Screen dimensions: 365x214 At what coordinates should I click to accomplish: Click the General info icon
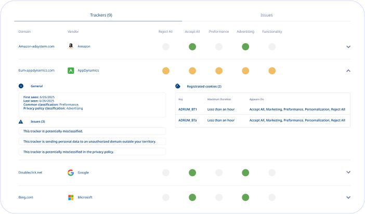[21, 86]
